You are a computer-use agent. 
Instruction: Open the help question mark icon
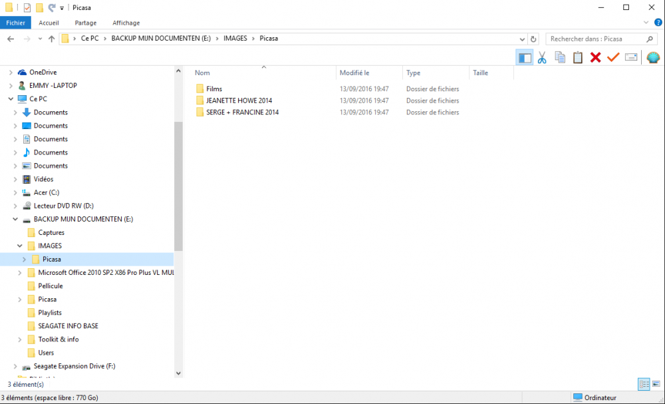658,23
